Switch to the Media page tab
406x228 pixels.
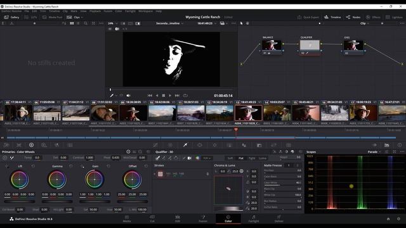(x=127, y=218)
